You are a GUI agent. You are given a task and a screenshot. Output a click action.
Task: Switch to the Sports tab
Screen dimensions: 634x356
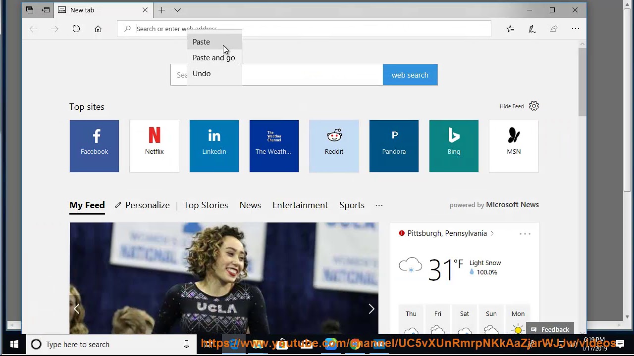(352, 205)
